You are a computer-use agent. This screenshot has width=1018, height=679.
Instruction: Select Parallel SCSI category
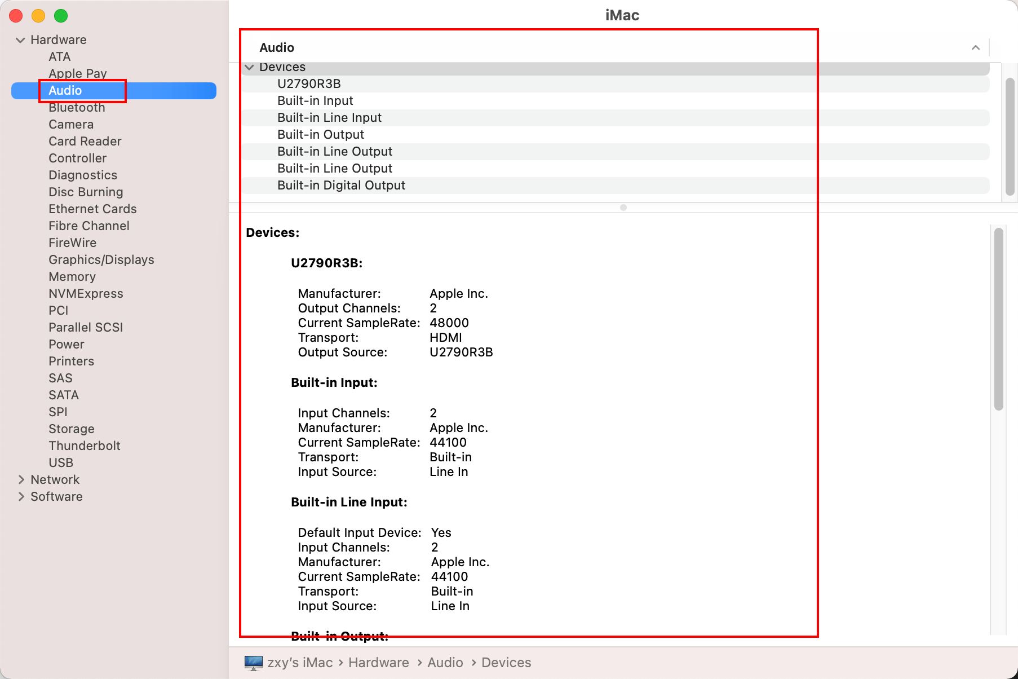86,328
